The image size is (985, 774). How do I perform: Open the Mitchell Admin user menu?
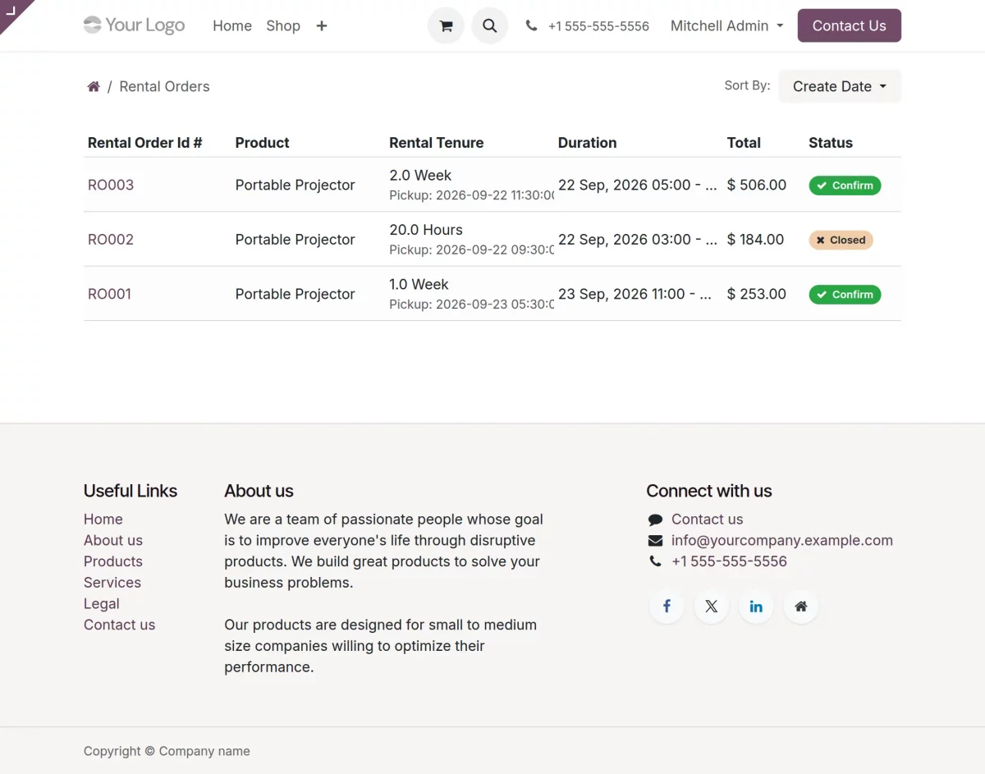(726, 25)
